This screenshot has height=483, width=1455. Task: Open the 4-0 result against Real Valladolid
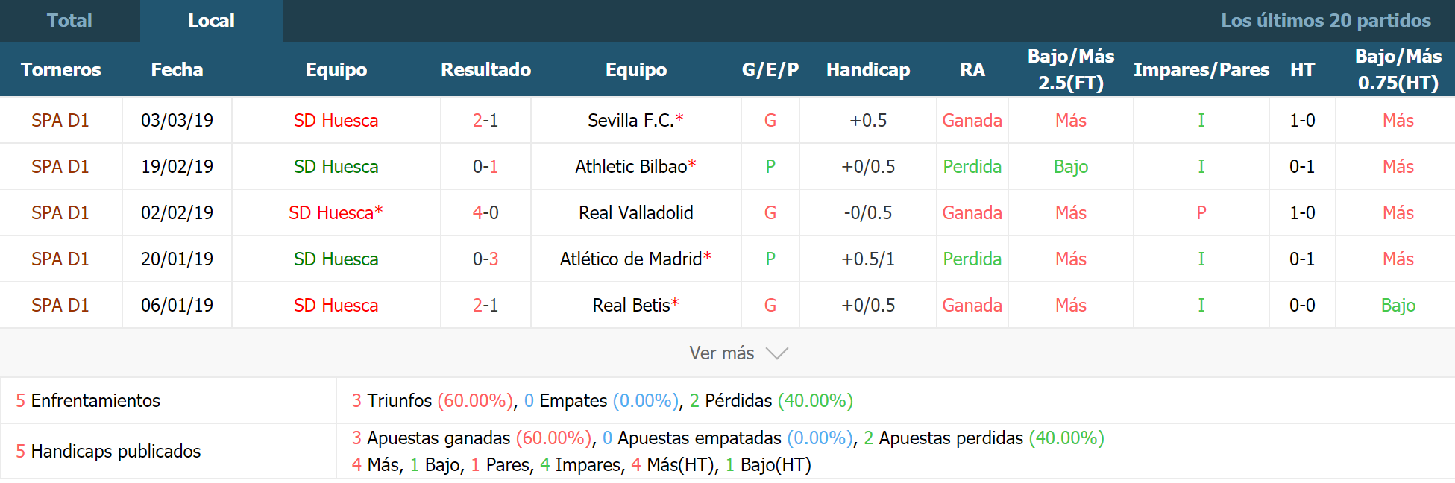coord(485,212)
